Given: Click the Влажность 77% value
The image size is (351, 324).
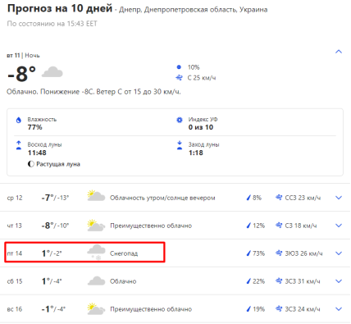Looking at the screenshot, I should click(34, 127).
